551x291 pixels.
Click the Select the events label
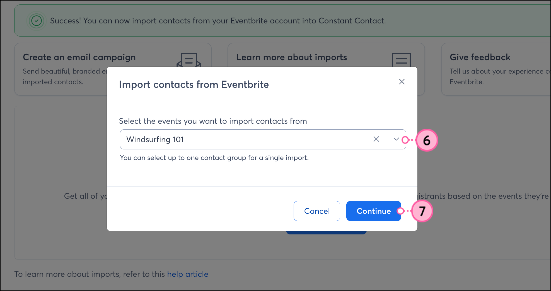213,121
